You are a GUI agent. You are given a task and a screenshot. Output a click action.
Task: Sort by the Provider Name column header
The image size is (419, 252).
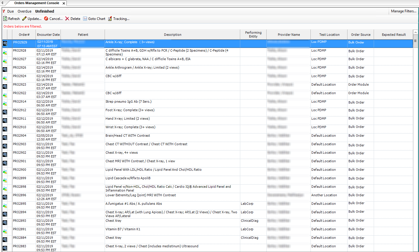(289, 35)
